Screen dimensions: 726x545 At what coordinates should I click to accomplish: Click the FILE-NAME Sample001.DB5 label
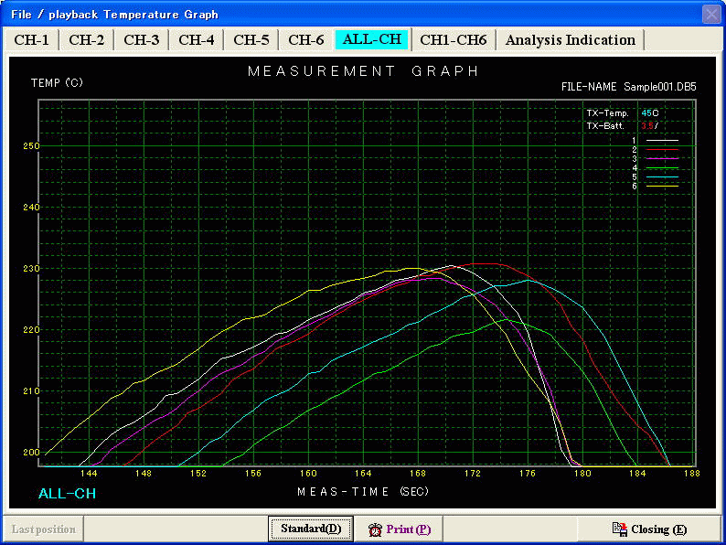(x=629, y=87)
